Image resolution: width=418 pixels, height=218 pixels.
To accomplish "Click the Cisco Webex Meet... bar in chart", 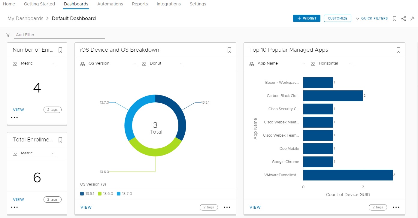I will tap(318, 122).
